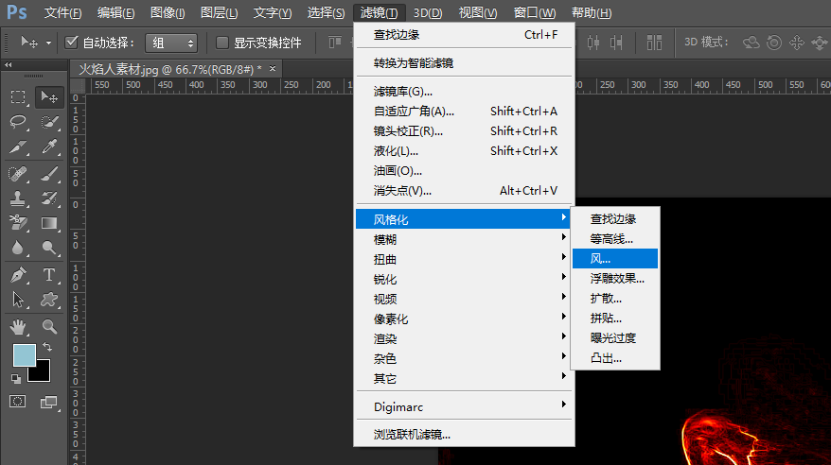This screenshot has height=465, width=831.
Task: Select the Gradient tool
Action: (x=49, y=223)
